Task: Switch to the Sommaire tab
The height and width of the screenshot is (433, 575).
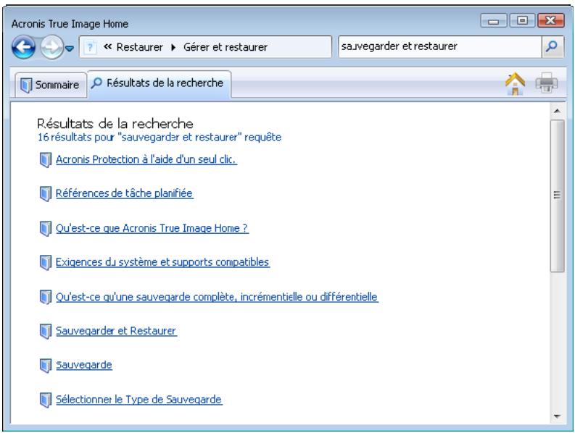Action: [x=51, y=85]
